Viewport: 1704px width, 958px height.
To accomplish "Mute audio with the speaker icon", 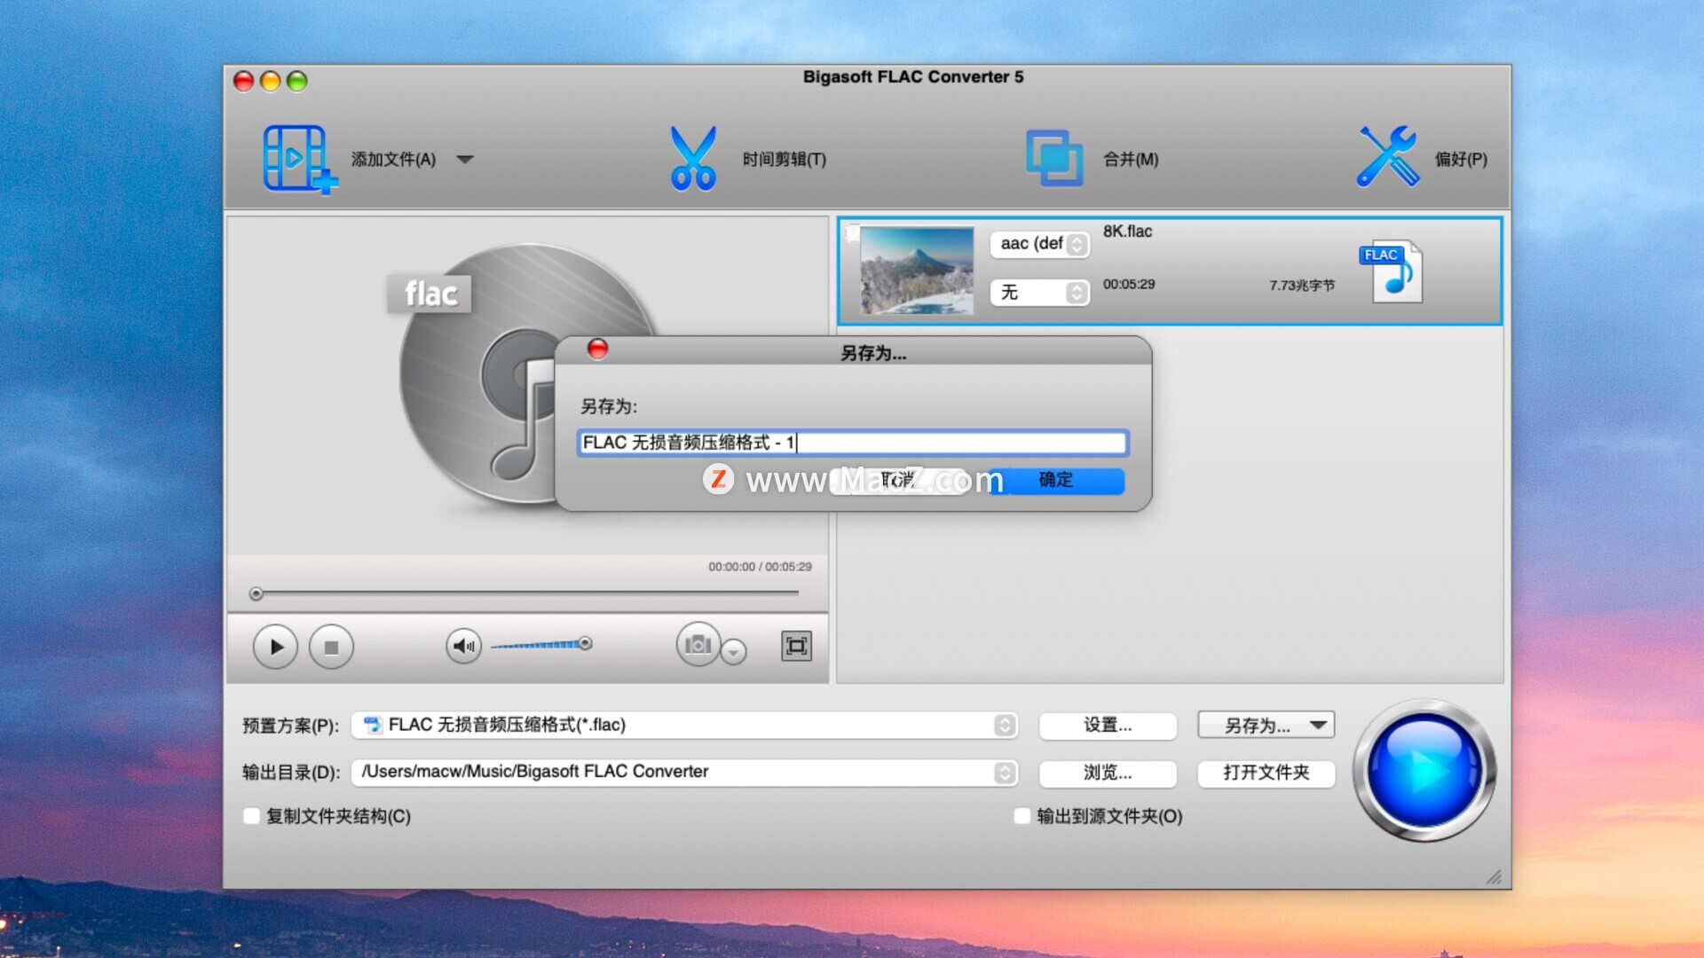I will [463, 646].
